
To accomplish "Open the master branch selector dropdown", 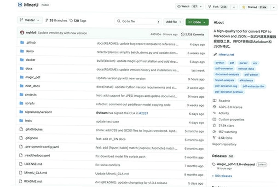I will pos(30,20).
